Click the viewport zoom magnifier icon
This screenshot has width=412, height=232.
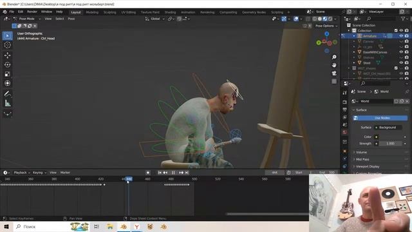click(x=334, y=57)
